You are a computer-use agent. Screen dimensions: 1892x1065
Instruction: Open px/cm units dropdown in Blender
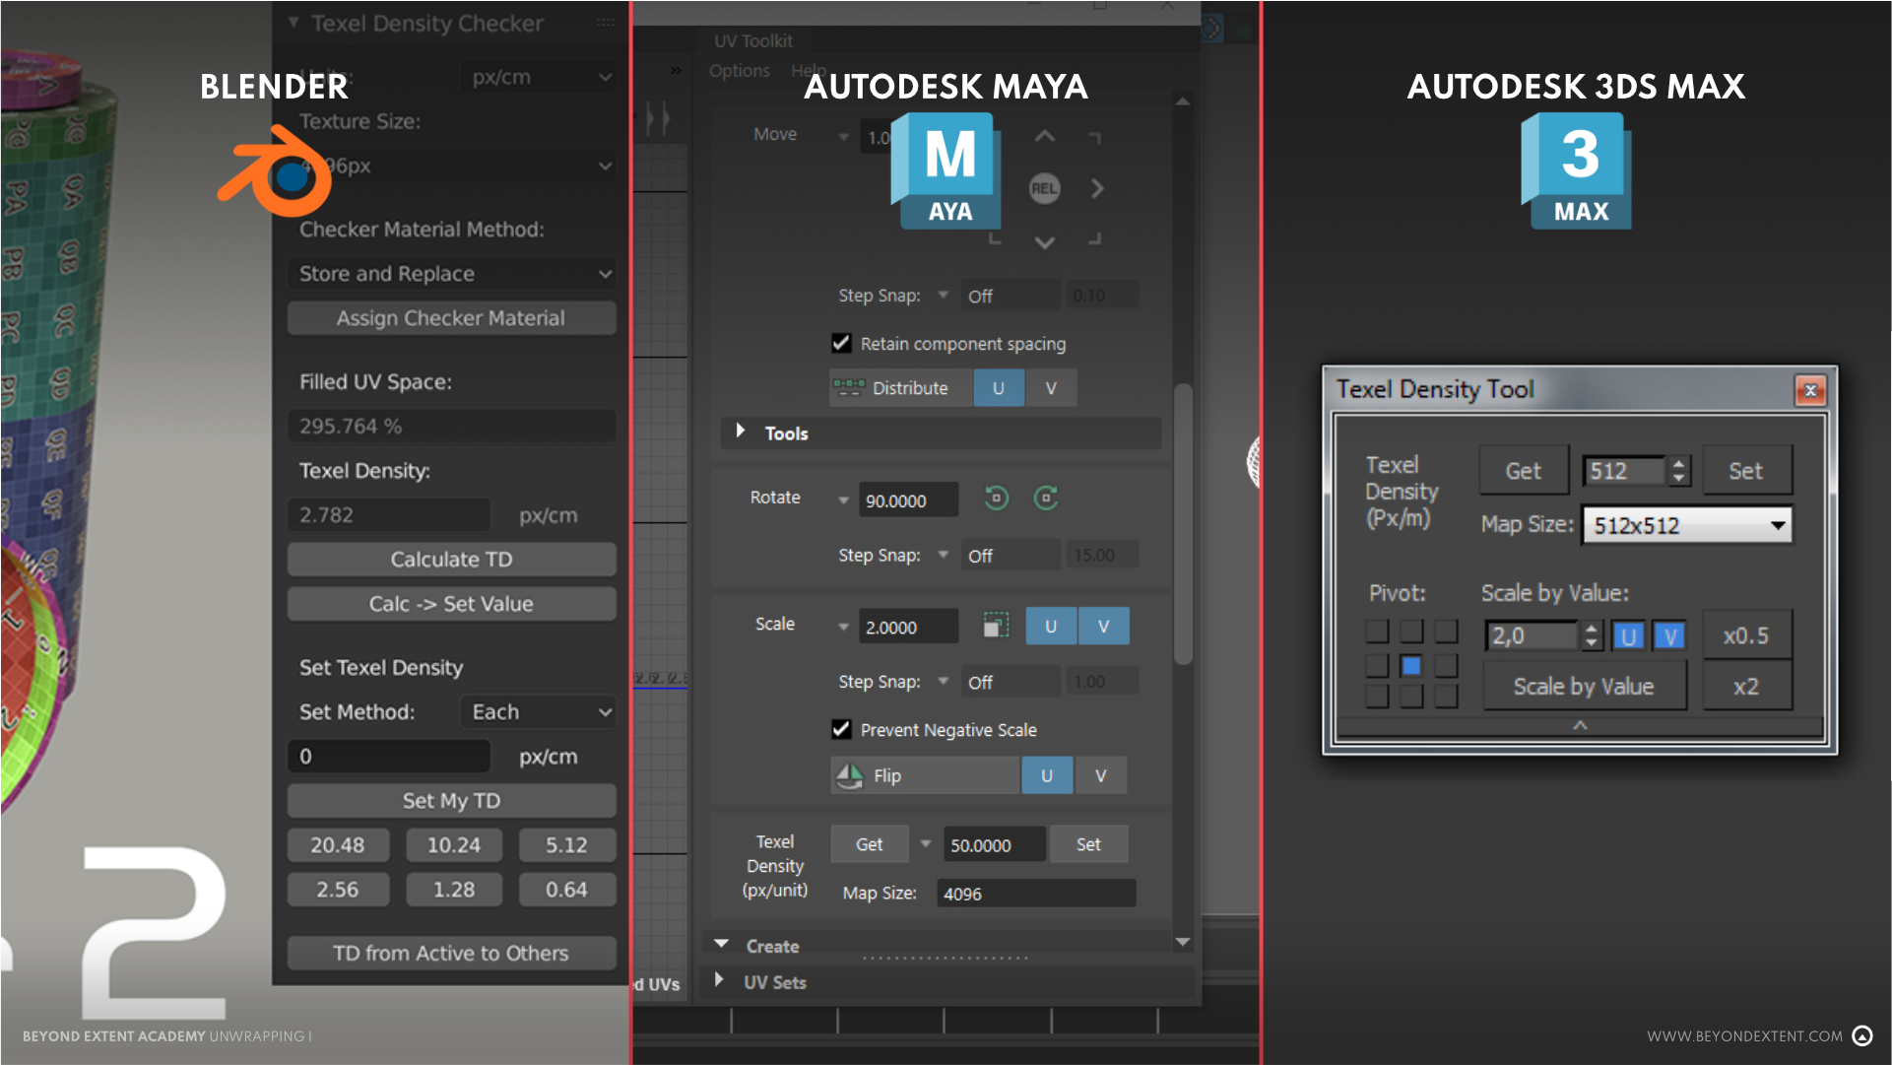tap(539, 77)
